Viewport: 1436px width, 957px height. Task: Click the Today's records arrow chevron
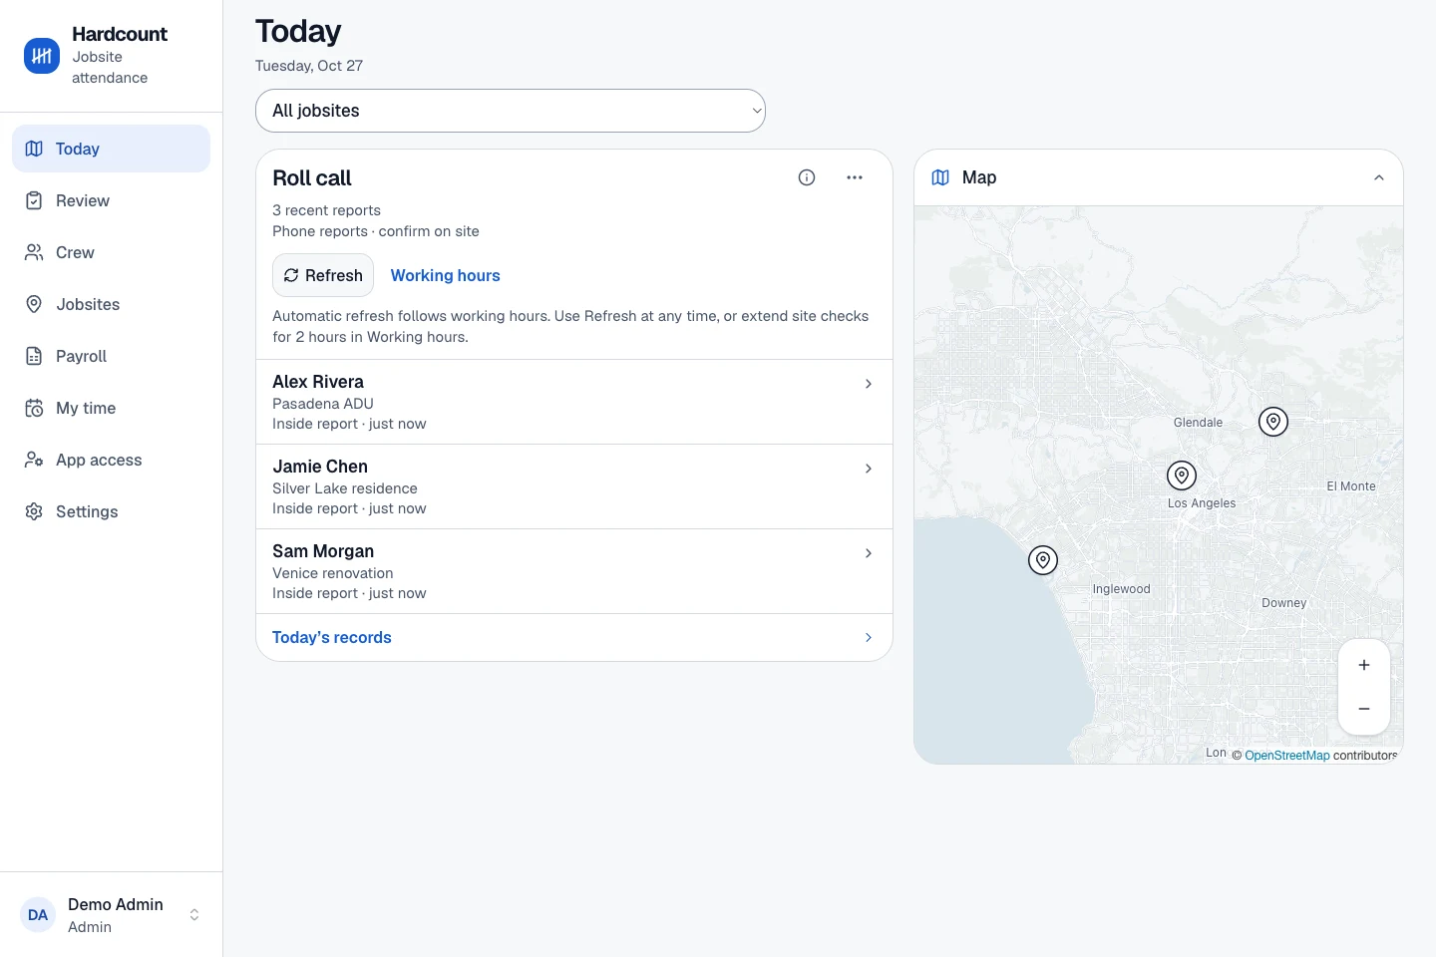869,637
